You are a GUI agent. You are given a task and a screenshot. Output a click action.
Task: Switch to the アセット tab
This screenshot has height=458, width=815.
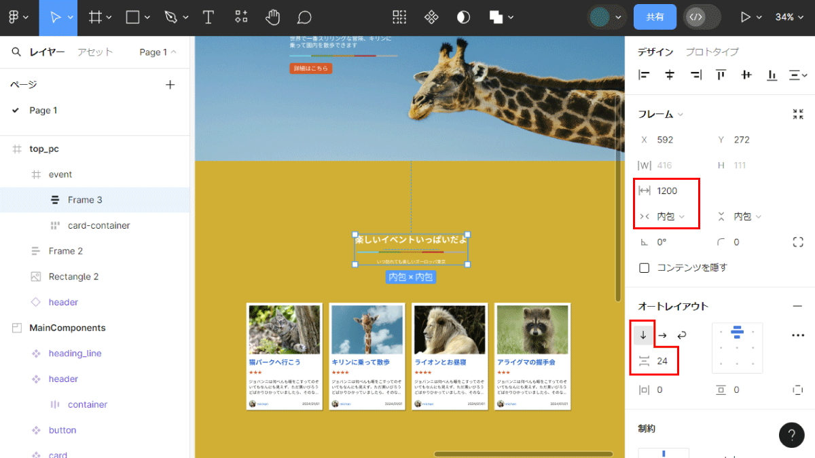click(x=95, y=52)
